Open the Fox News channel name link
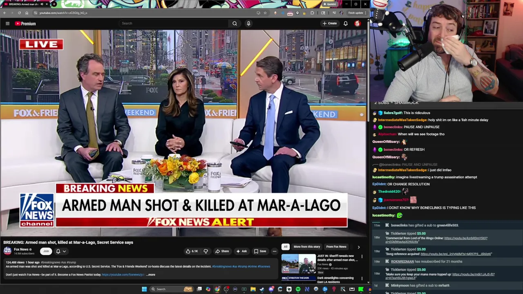This screenshot has height=294, width=523. click(x=21, y=249)
